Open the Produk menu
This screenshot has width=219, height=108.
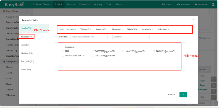(59, 4)
